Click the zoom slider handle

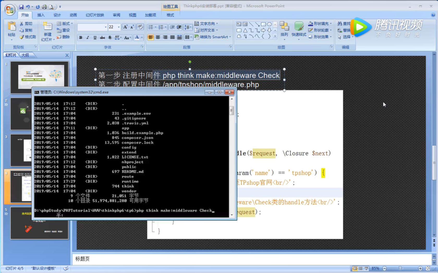[x=400, y=268]
